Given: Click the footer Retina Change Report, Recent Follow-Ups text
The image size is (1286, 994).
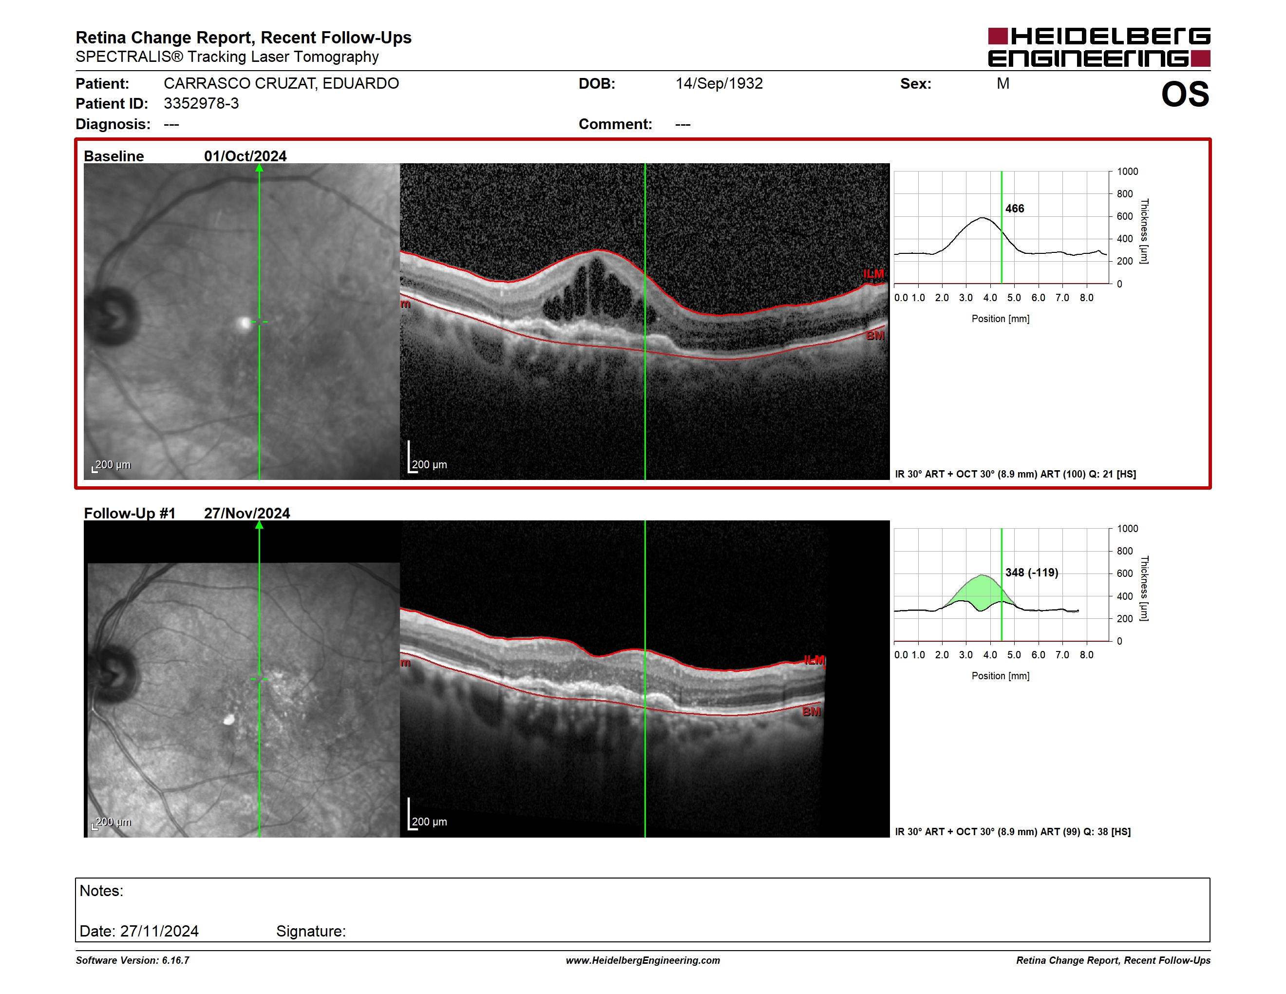Looking at the screenshot, I should point(1113,960).
